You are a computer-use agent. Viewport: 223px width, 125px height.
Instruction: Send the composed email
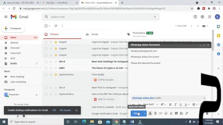tap(137, 114)
